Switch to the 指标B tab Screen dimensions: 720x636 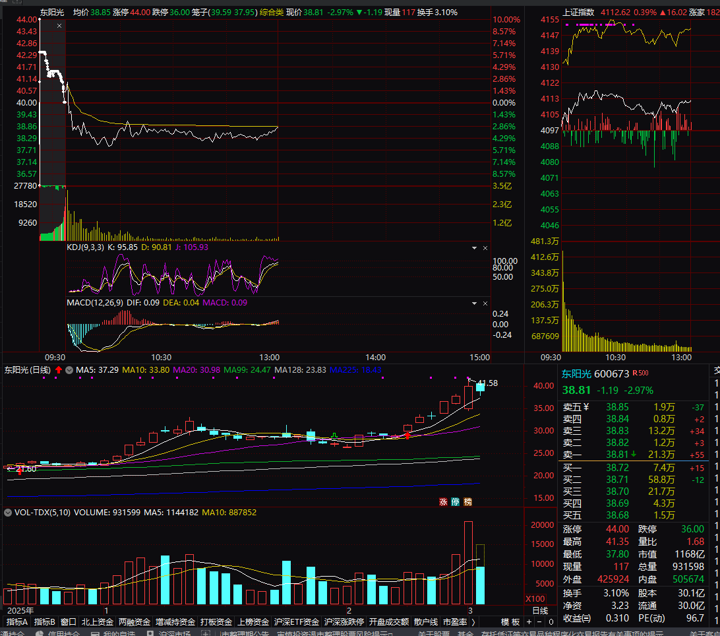click(45, 621)
